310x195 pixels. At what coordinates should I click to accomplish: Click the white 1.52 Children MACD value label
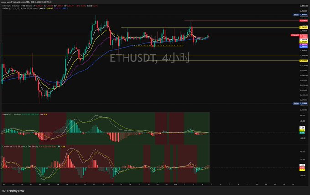click(x=302, y=165)
